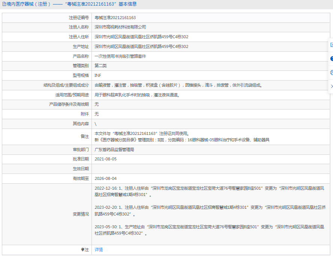Click approving department 广东省药品监督管理局
Image resolution: width=333 pixels, height=256 pixels.
[114, 149]
